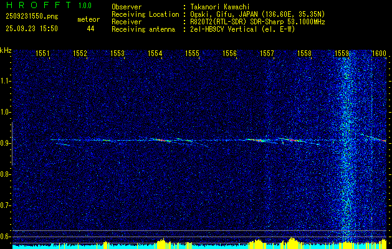Click the kHz axis unit label
The width and height of the screenshot is (392, 249).
click(6, 50)
